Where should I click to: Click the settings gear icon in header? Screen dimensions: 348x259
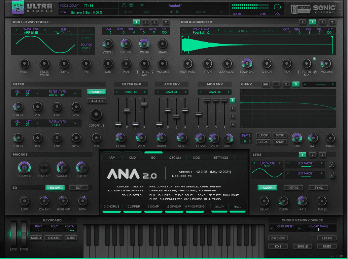(131, 5)
